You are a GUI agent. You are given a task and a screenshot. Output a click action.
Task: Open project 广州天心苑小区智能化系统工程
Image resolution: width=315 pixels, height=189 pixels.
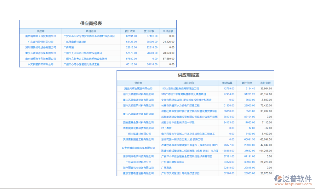(82, 64)
